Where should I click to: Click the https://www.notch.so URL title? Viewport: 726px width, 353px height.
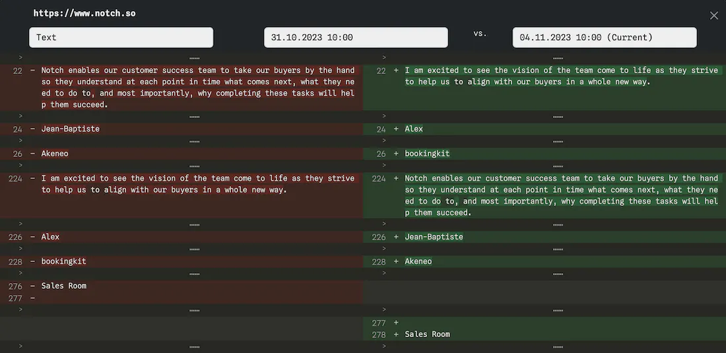84,13
